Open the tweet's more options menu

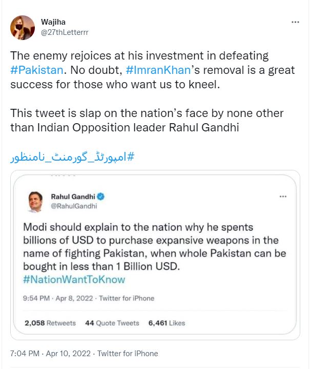(x=295, y=23)
